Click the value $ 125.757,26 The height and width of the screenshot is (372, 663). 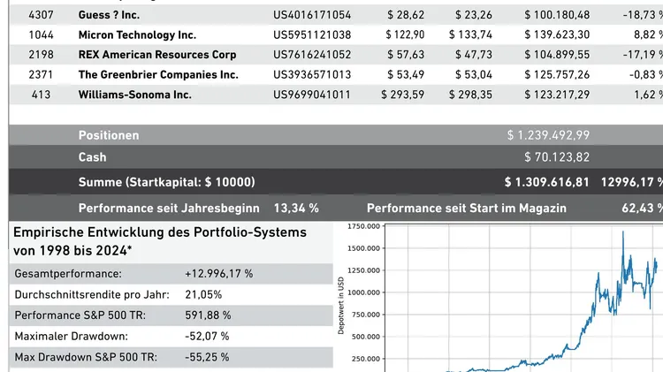click(557, 74)
